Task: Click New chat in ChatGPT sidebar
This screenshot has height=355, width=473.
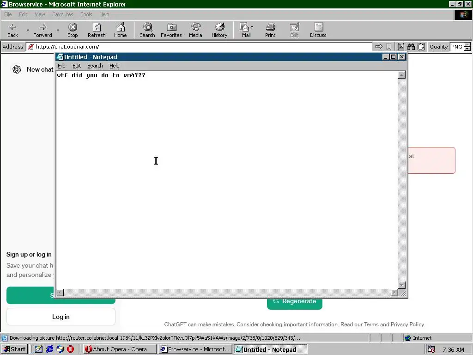Action: (40, 69)
